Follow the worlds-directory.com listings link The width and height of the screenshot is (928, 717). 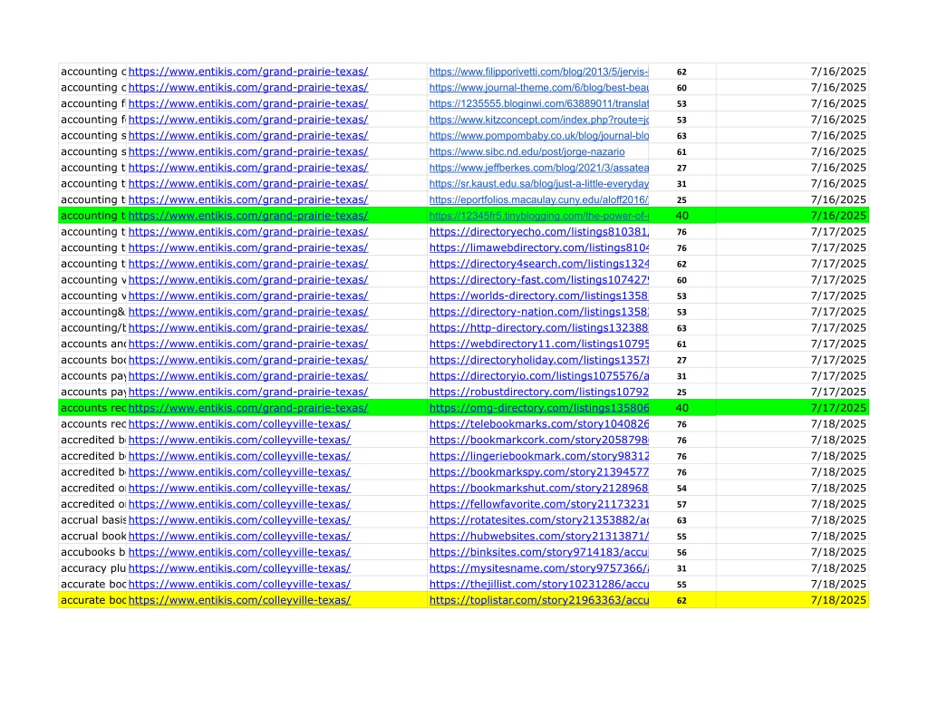point(538,296)
